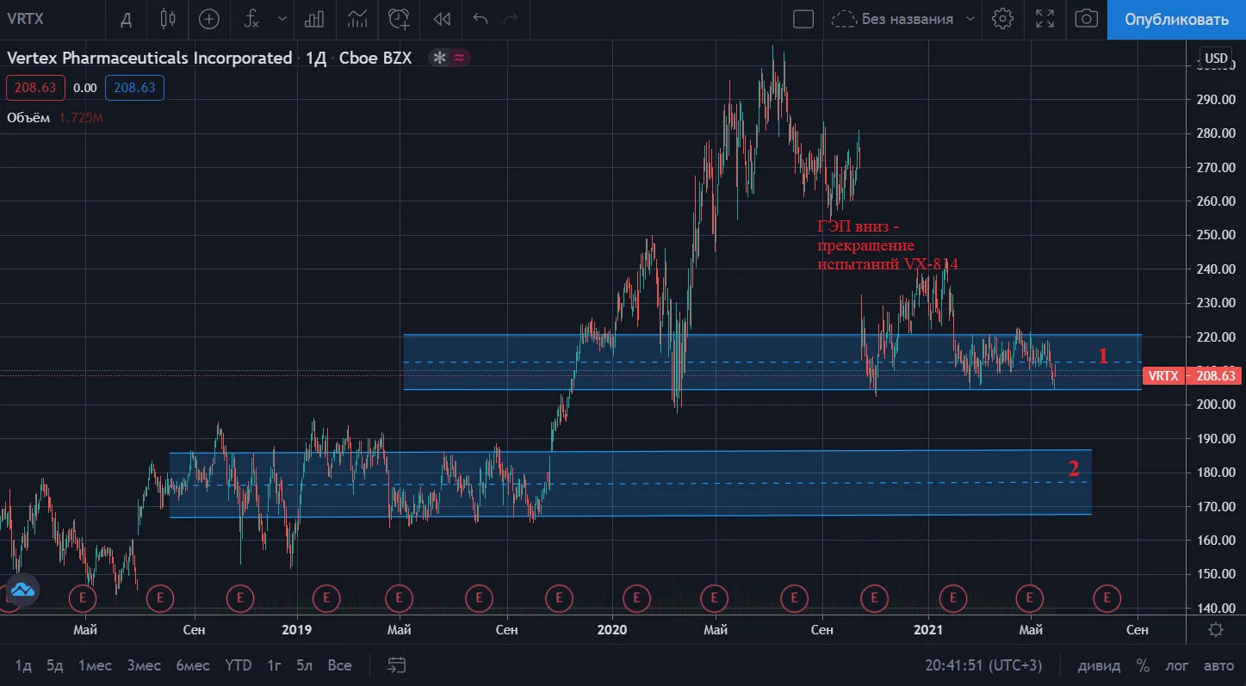1246x686 pixels.
Task: Take a chart snapshot with the camera
Action: tap(1087, 18)
